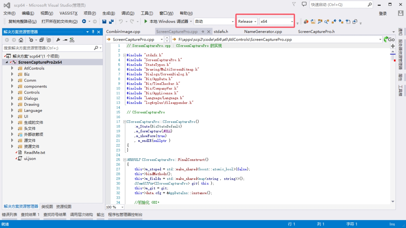Click the feedback speech bubble icon
The width and height of the screenshot is (406, 228).
[304, 4]
